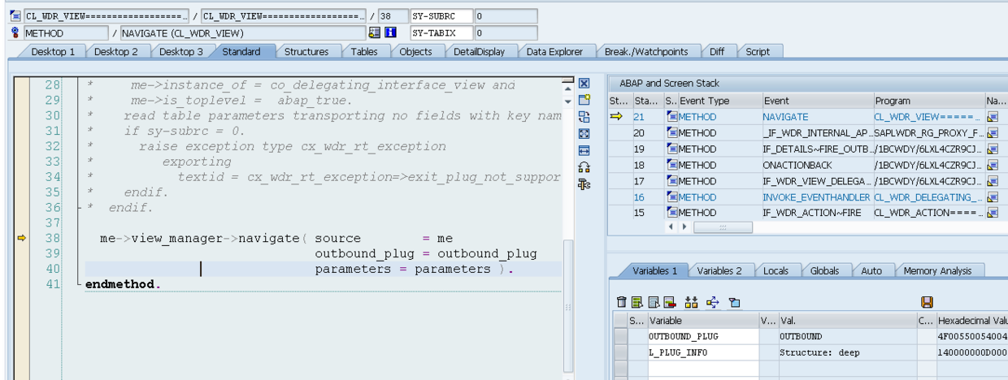Click the small down arrow above the source toolbar
The width and height of the screenshot is (1008, 380).
(568, 101)
